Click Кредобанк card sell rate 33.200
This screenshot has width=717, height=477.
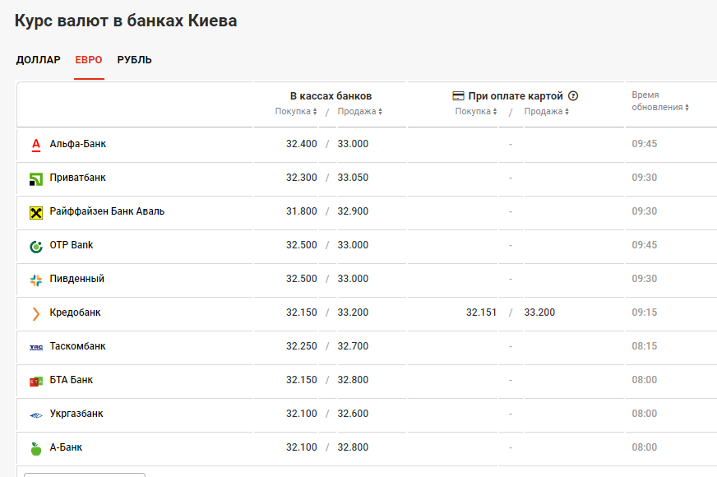coord(539,313)
